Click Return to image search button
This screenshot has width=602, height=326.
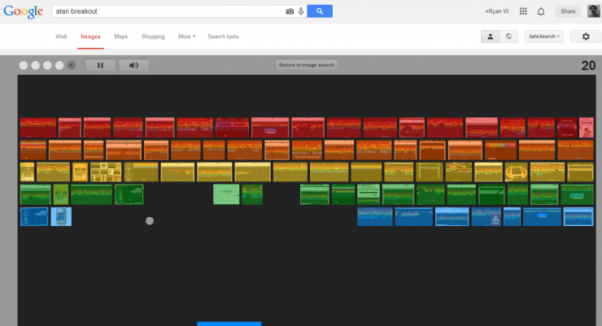click(x=307, y=65)
